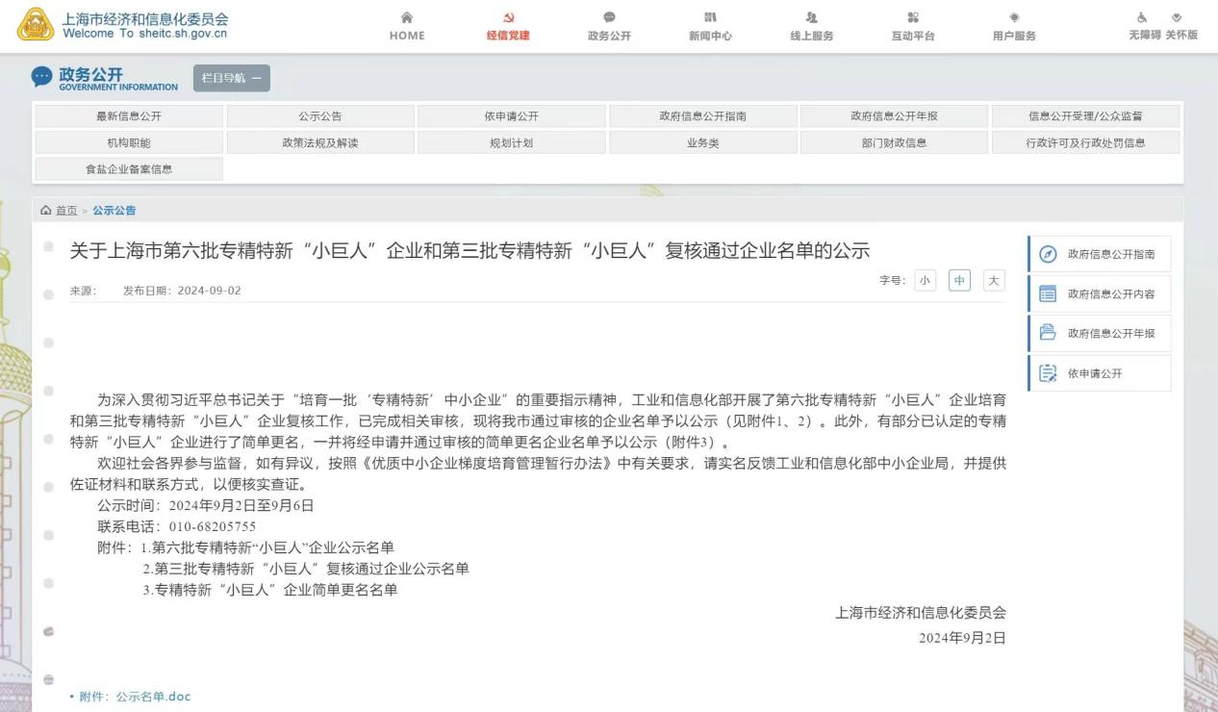Select the 政策法规及解读 category
Image resolution: width=1218 pixels, height=712 pixels.
point(320,142)
